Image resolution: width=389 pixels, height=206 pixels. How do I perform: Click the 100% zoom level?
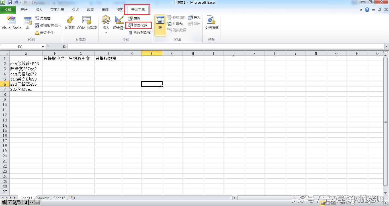point(343,203)
